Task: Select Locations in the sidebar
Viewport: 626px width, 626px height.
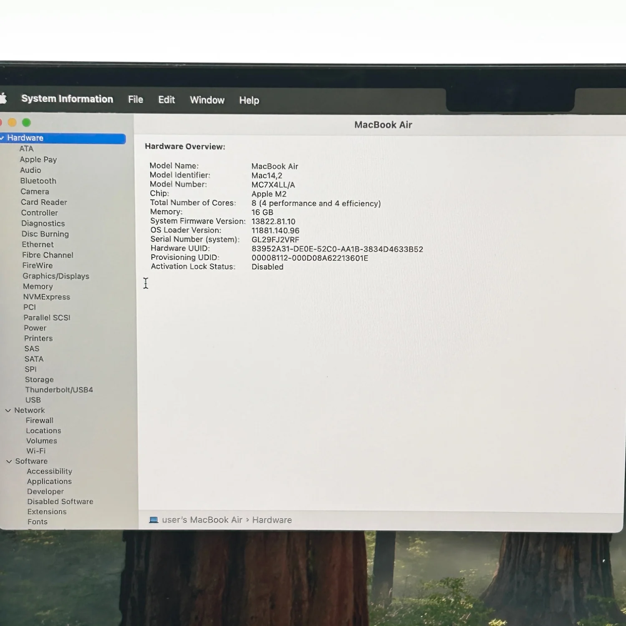Action: point(43,431)
